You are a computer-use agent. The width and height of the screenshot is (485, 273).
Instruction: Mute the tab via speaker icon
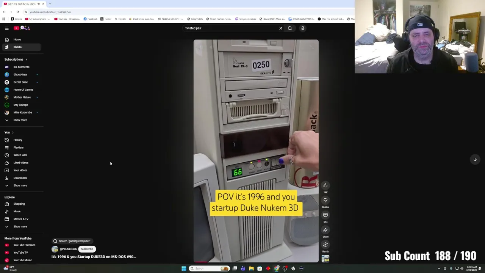click(x=38, y=4)
